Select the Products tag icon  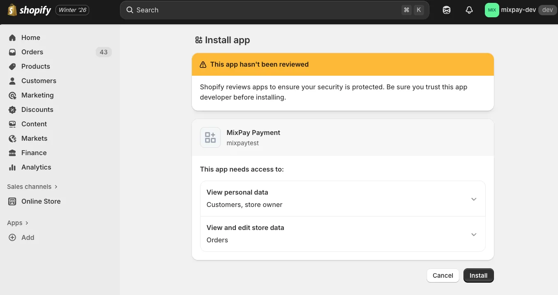coord(12,66)
